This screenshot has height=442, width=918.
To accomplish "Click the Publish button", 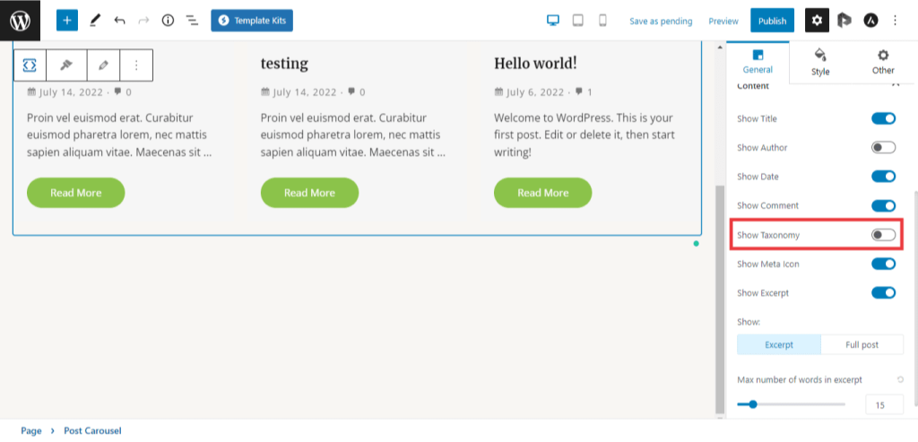I will [772, 21].
